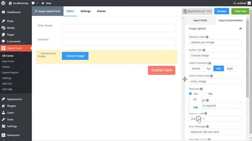Click the Required info icon
The width and height of the screenshot is (252, 141).
pos(201,89)
